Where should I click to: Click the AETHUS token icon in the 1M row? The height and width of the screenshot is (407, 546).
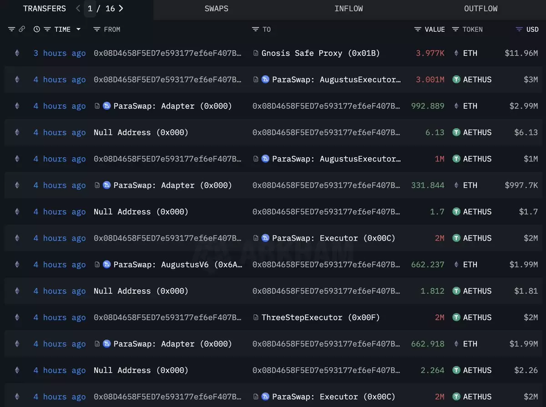pos(456,159)
